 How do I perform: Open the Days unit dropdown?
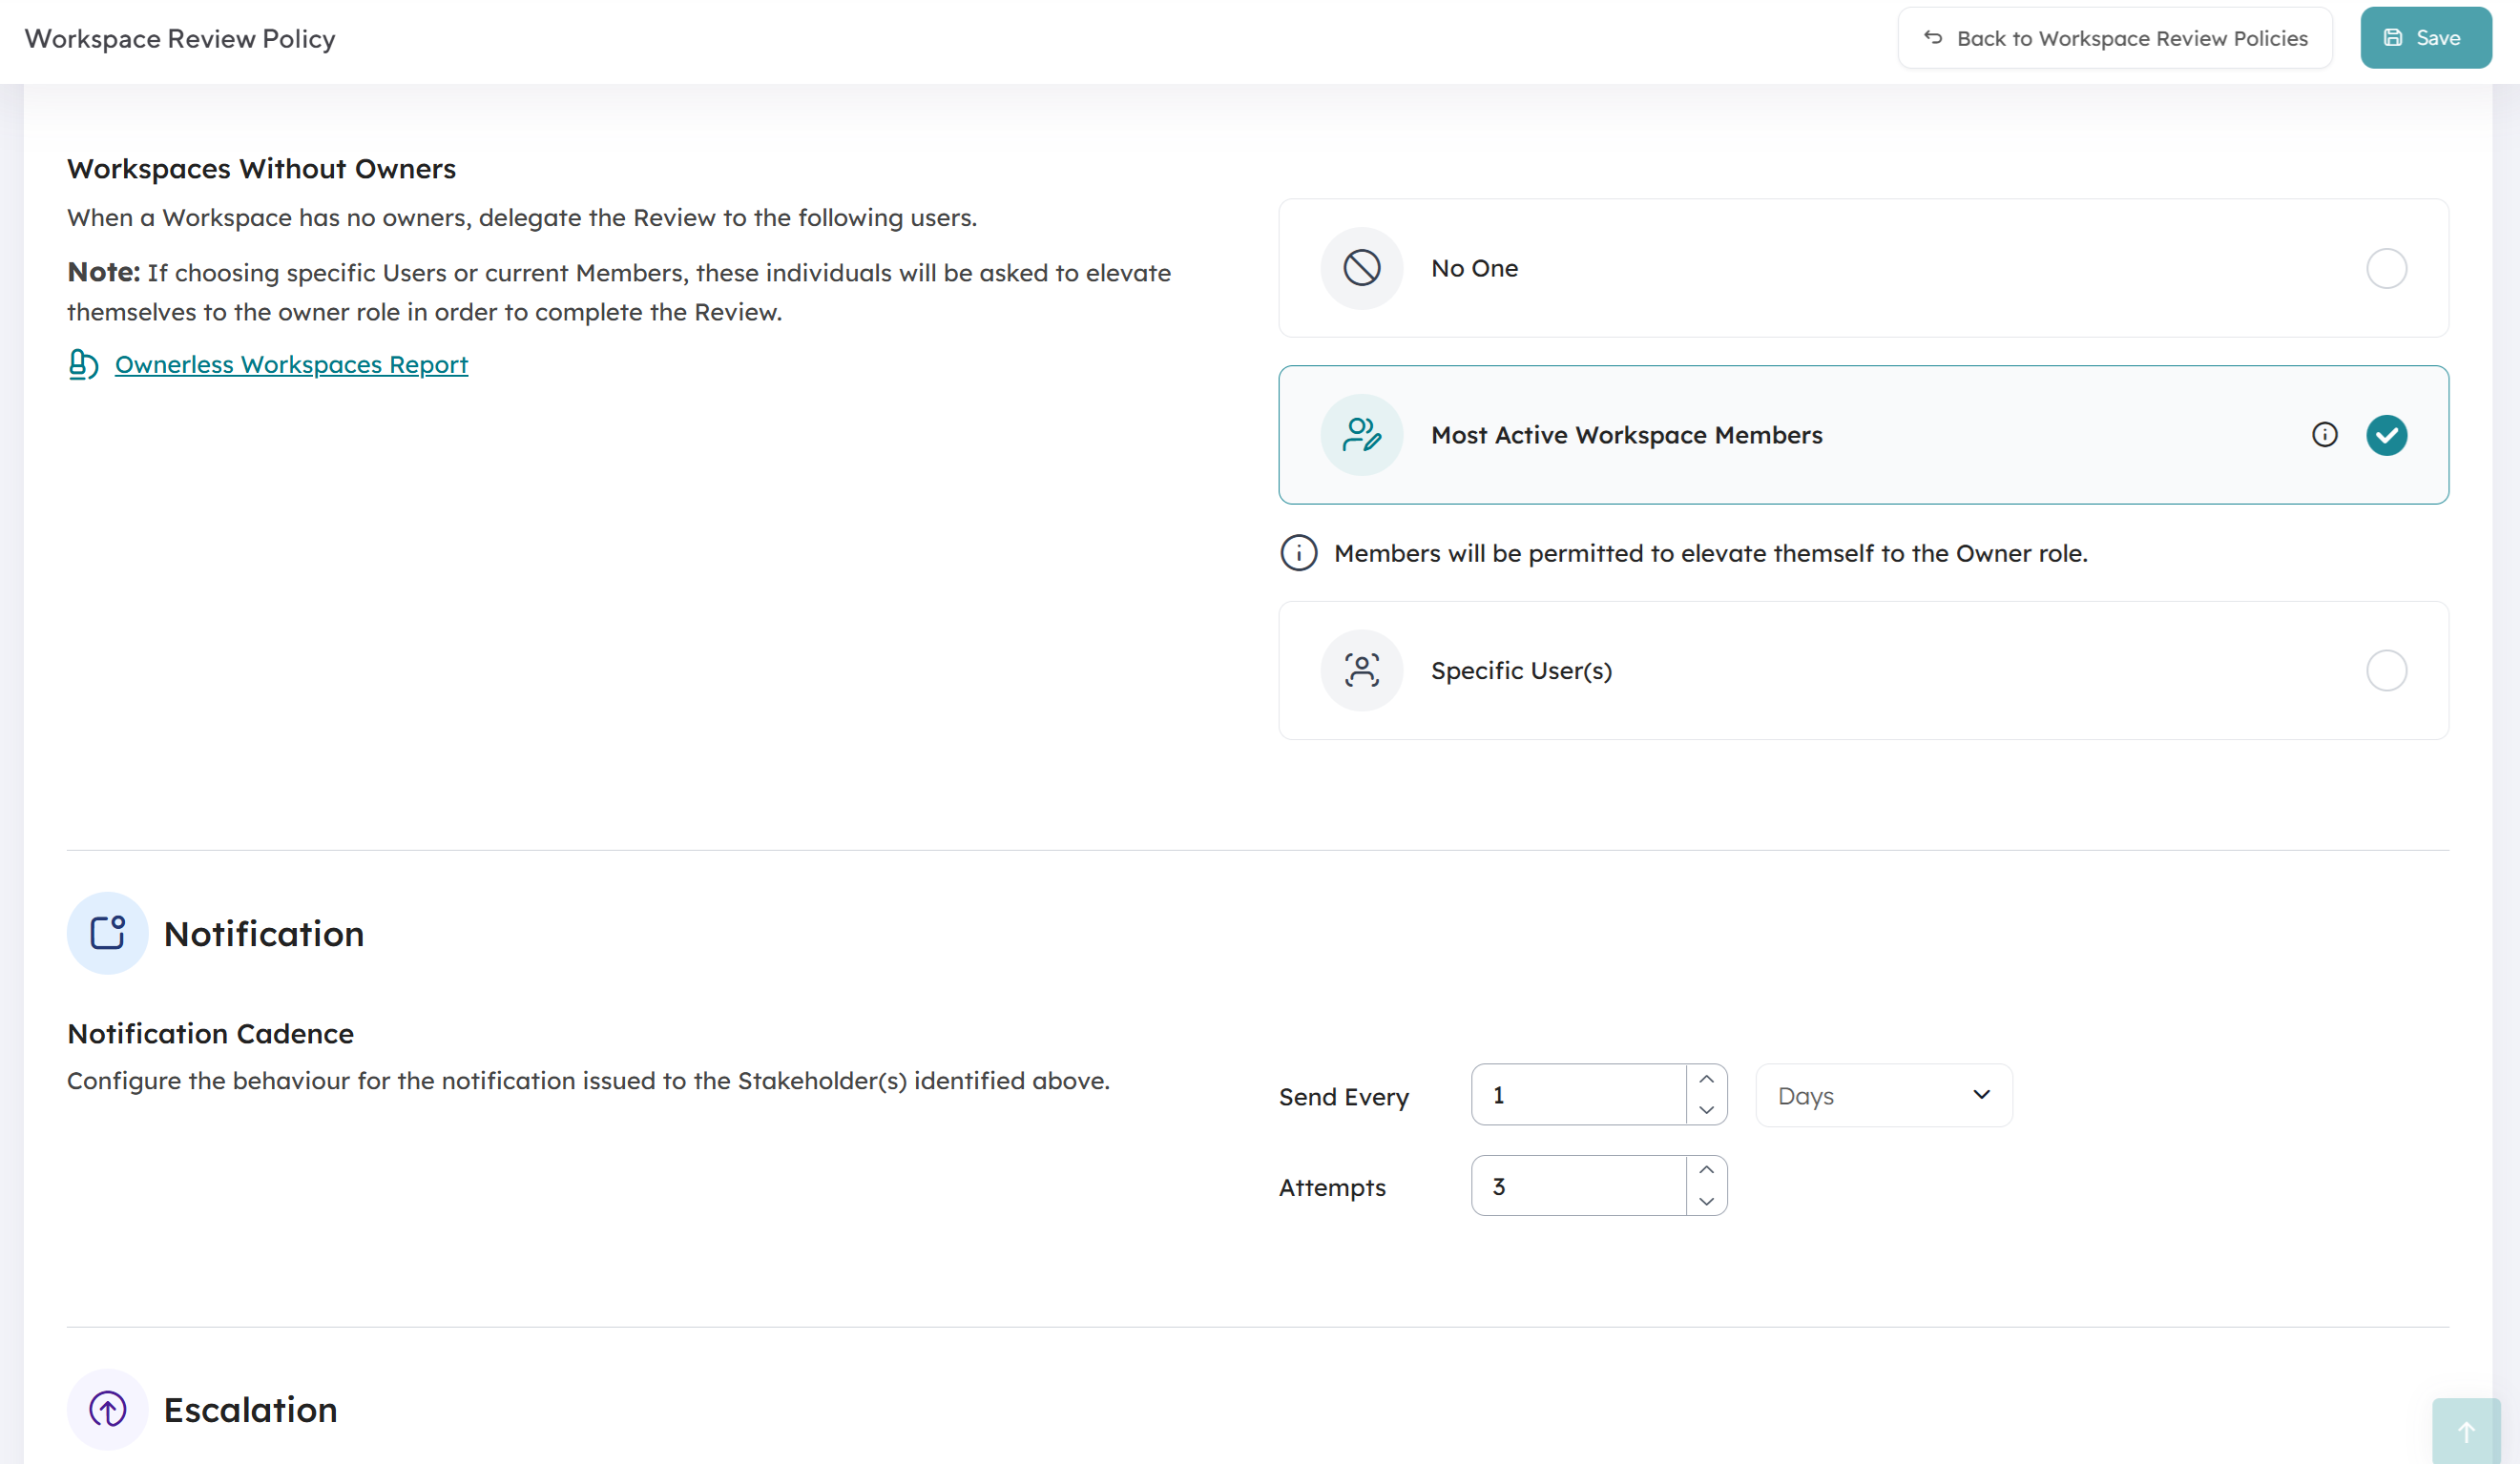pyautogui.click(x=1884, y=1096)
